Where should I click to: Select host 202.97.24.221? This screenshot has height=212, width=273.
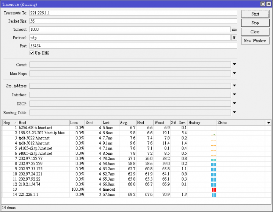[30, 174]
